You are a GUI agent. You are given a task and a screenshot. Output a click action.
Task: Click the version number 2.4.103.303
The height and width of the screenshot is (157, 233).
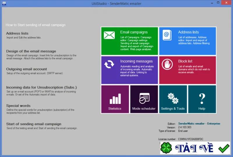pyautogui.click(x=185, y=127)
